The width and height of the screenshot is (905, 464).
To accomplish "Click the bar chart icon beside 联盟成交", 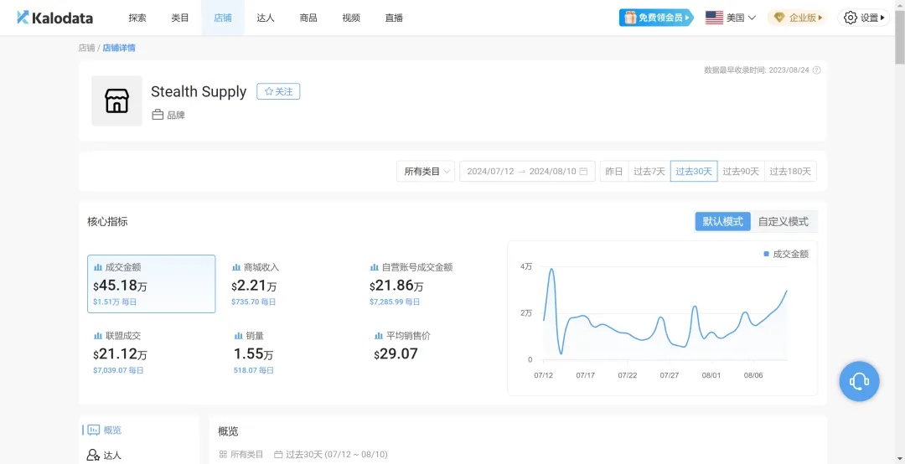I will point(97,336).
